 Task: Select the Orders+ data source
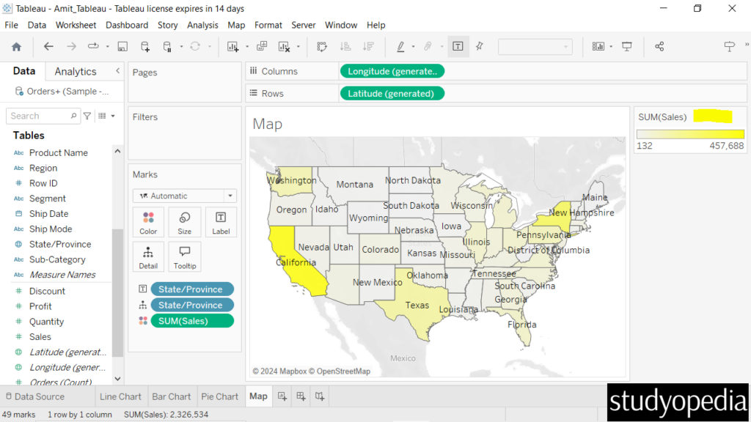[x=62, y=91]
